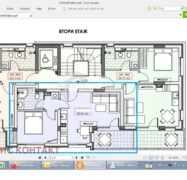Screen dimensions: 187x180
Task: Expand the tab list dropdown arrow
Action: 180,15
